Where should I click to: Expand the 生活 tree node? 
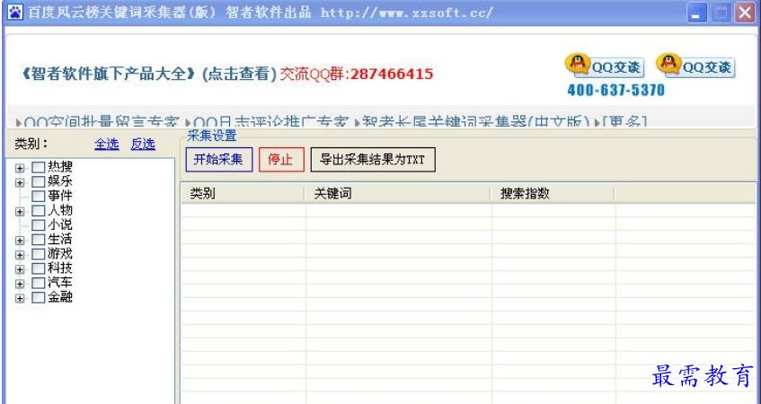[20, 241]
